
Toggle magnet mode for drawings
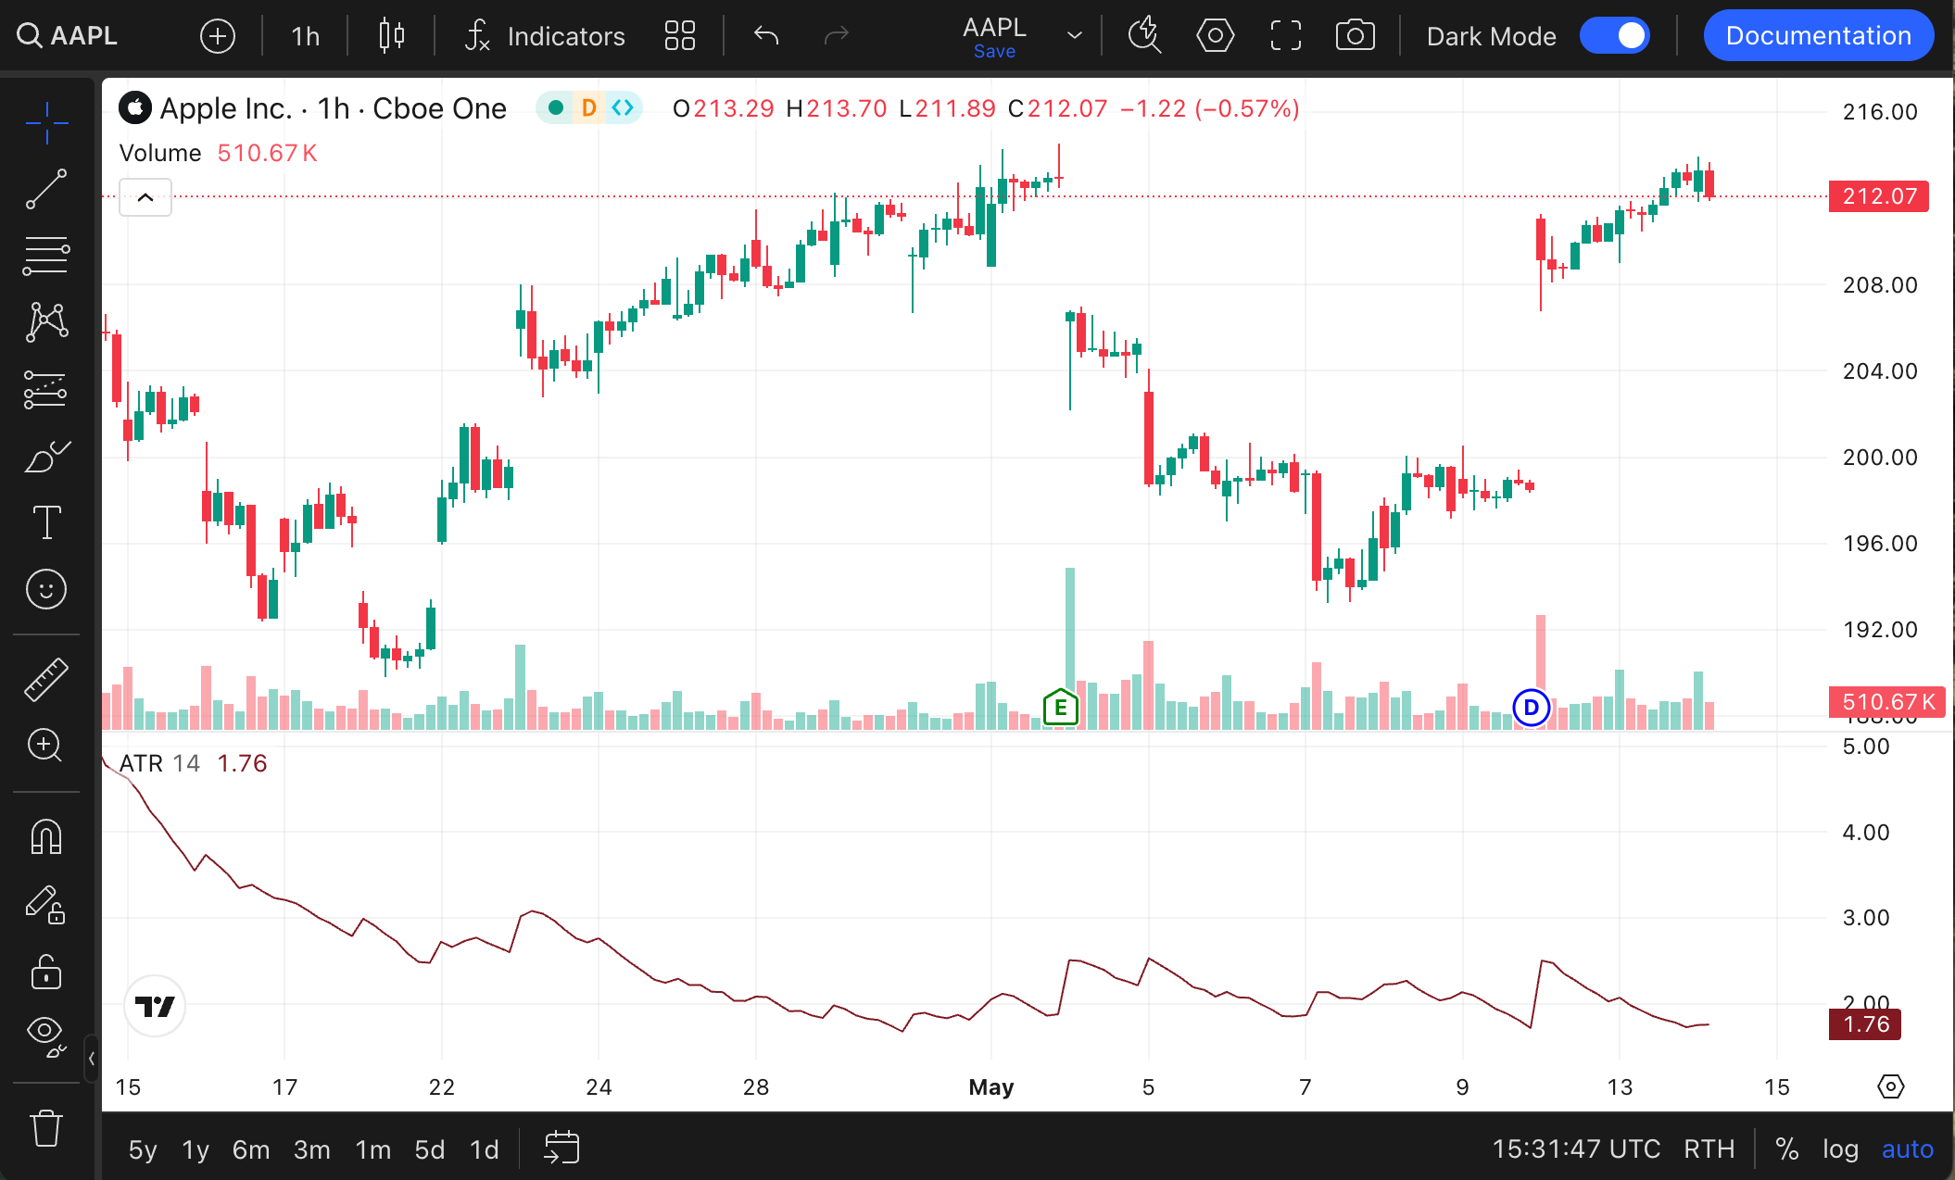click(46, 836)
